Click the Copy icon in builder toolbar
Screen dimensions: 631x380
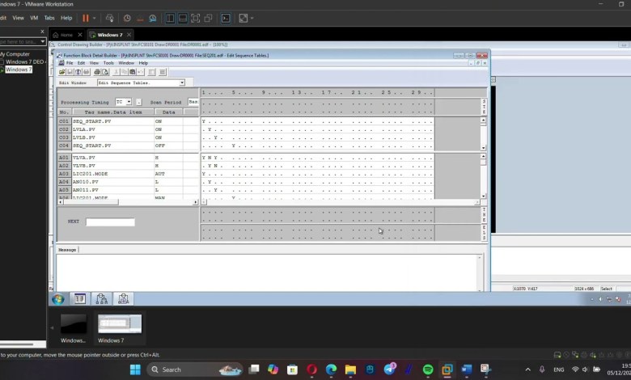(x=124, y=72)
